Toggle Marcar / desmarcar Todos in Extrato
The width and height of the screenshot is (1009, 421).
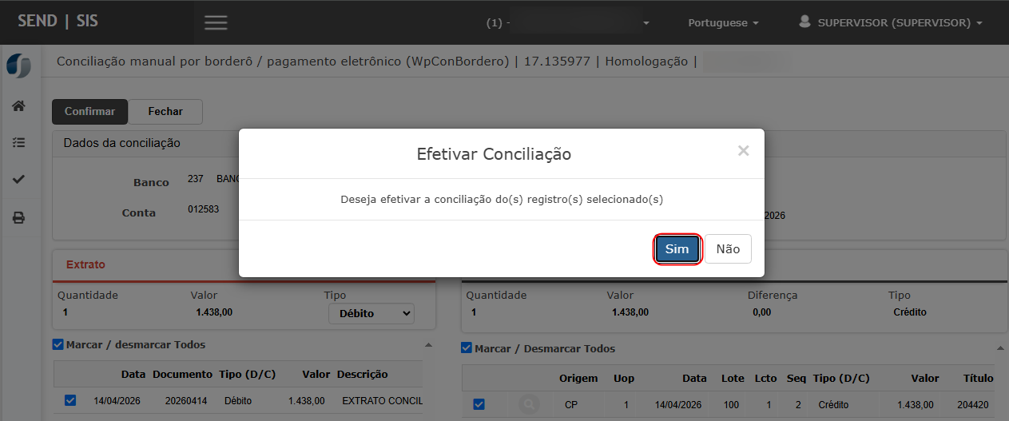pyautogui.click(x=58, y=344)
